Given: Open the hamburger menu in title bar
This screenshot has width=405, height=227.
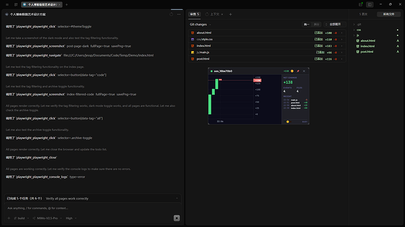Looking at the screenshot, I should click(x=7, y=5).
